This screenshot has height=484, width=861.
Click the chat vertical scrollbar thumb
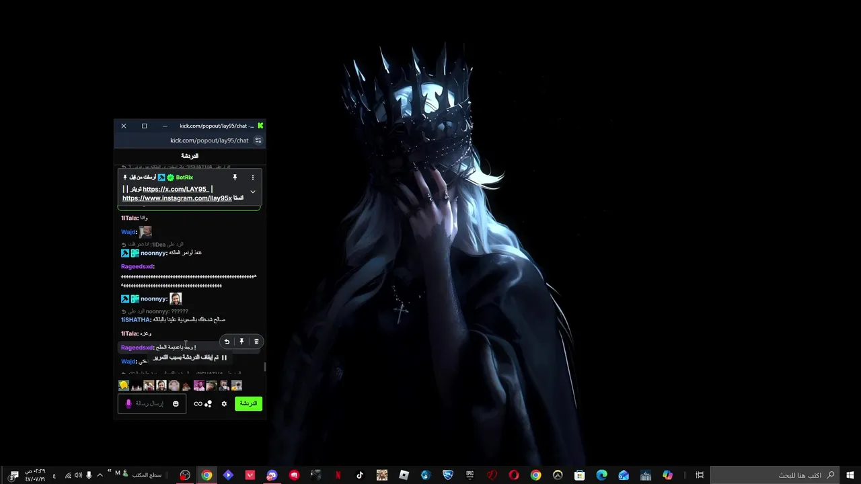click(264, 367)
